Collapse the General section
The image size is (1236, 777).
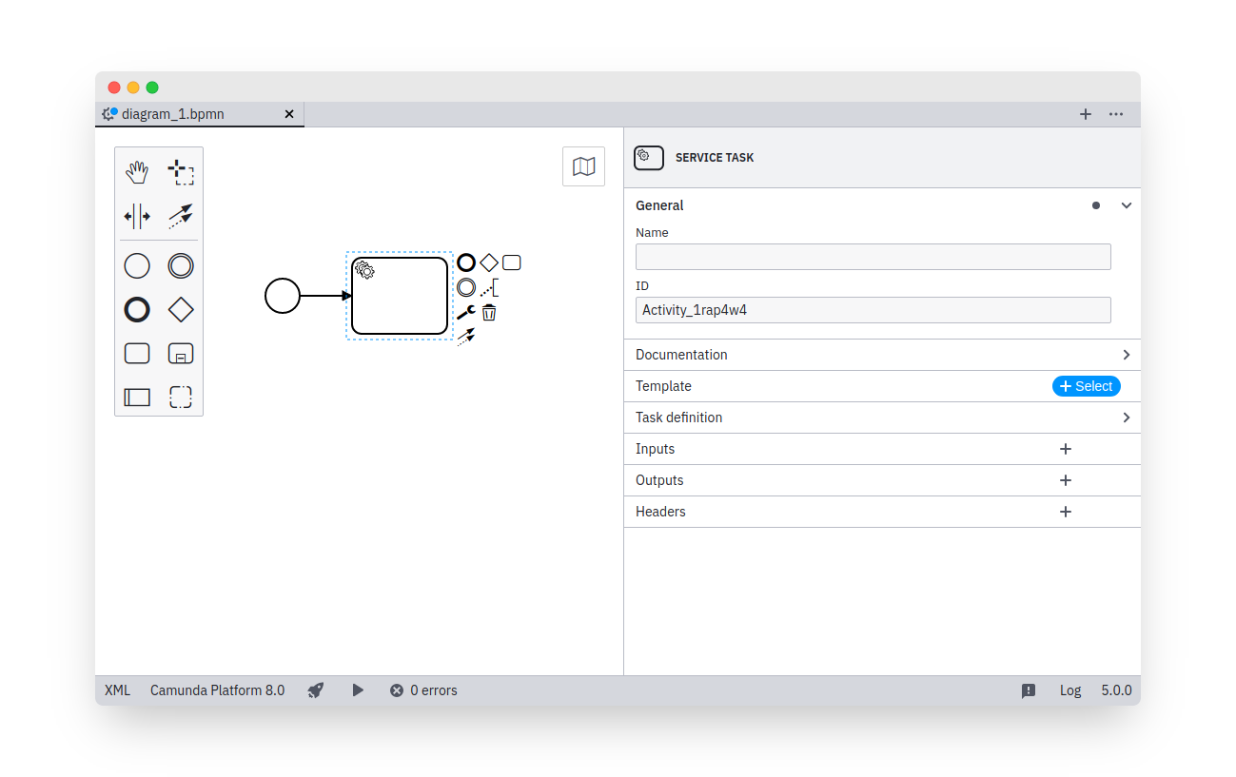1127,205
